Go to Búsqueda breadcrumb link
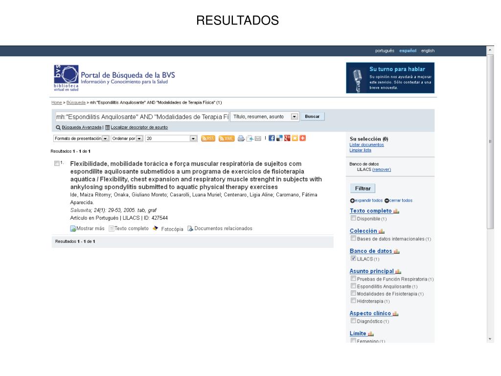The height and width of the screenshot is (376, 501). pyautogui.click(x=76, y=103)
